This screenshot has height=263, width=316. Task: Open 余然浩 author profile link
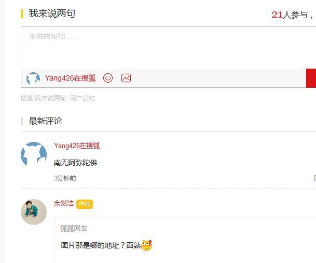(x=64, y=203)
